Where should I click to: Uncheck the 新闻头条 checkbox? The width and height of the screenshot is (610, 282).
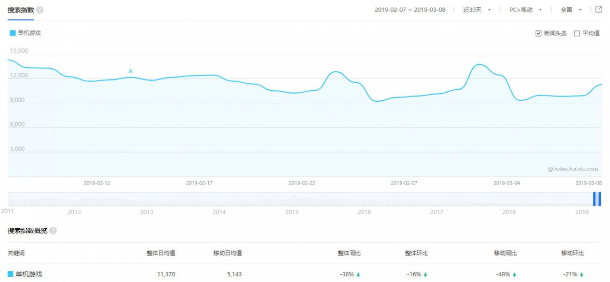click(x=539, y=33)
